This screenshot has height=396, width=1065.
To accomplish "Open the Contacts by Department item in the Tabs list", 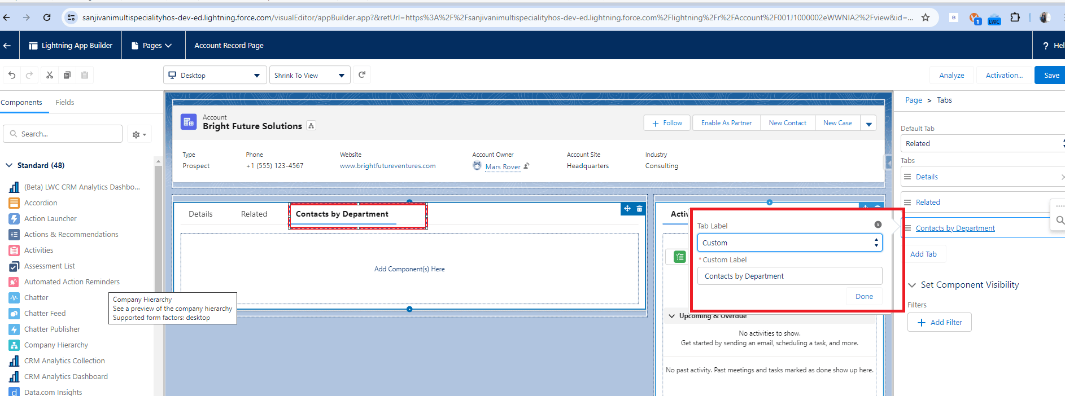I will [955, 228].
